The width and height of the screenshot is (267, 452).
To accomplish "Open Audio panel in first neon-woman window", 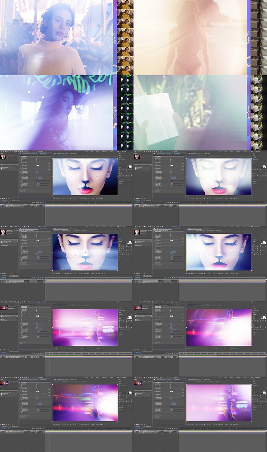I will tap(120, 306).
